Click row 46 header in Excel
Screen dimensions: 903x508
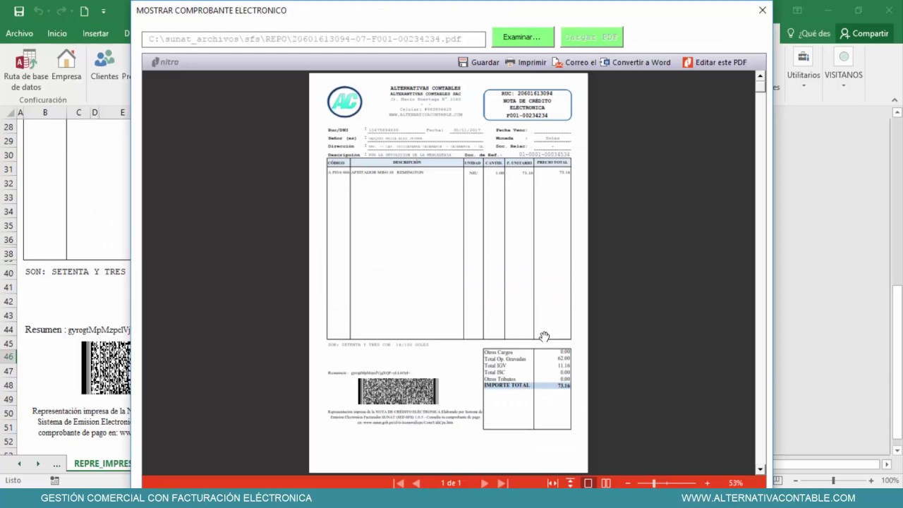pos(8,357)
